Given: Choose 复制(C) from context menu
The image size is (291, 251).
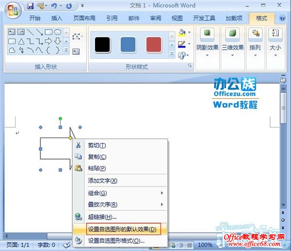Looking at the screenshot, I should coord(120,157).
